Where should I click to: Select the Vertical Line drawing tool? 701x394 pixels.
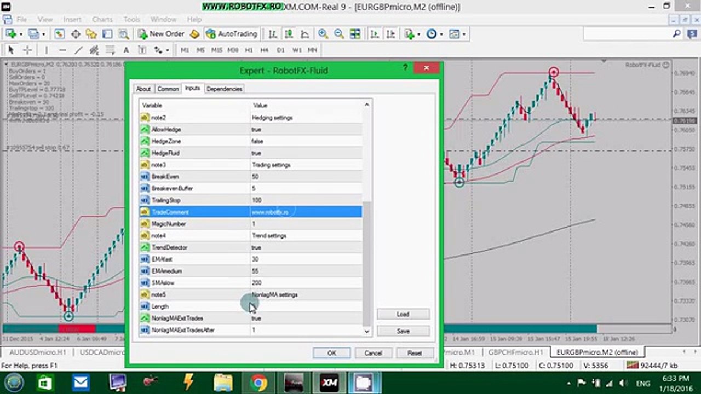pyautogui.click(x=46, y=50)
